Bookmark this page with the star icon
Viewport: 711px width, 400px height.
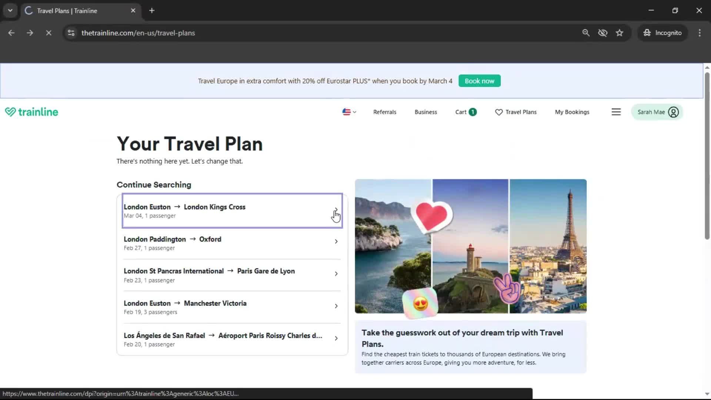tap(620, 33)
